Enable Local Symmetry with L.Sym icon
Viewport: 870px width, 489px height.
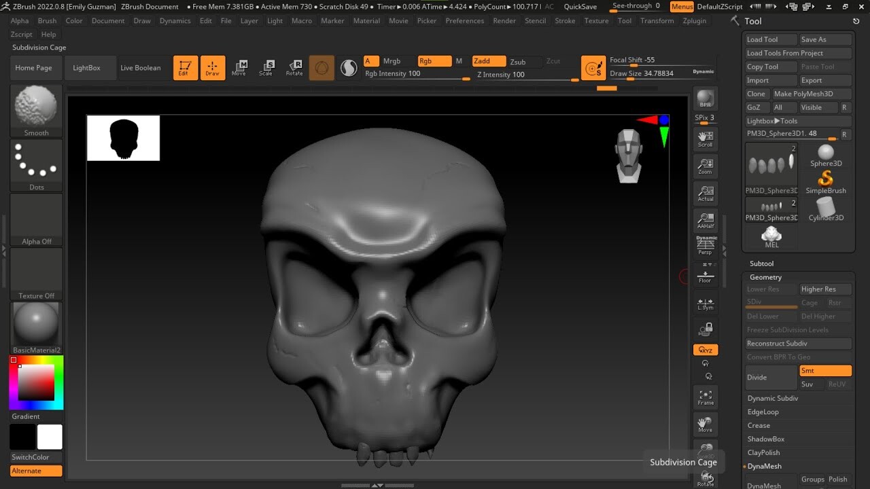[705, 303]
